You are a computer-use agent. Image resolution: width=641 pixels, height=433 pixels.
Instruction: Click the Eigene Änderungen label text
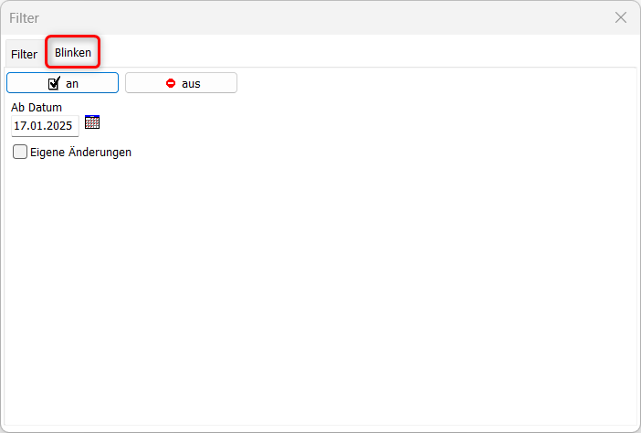coord(81,153)
